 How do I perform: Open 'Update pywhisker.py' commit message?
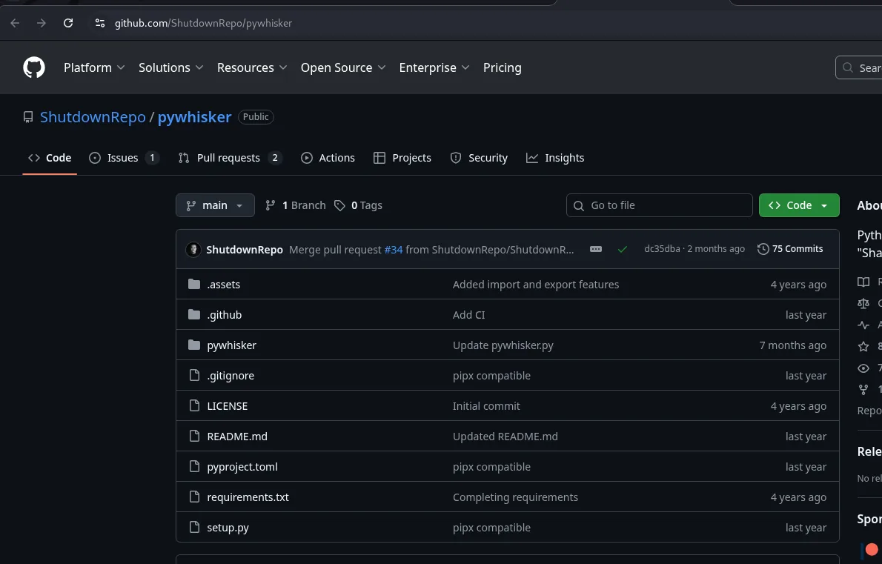(x=503, y=345)
